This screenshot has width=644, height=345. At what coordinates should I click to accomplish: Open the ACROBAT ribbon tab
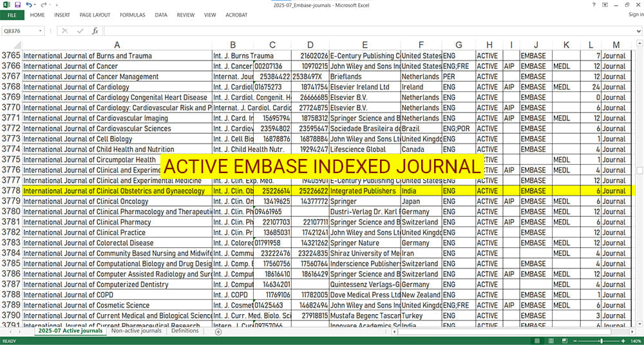tap(236, 15)
